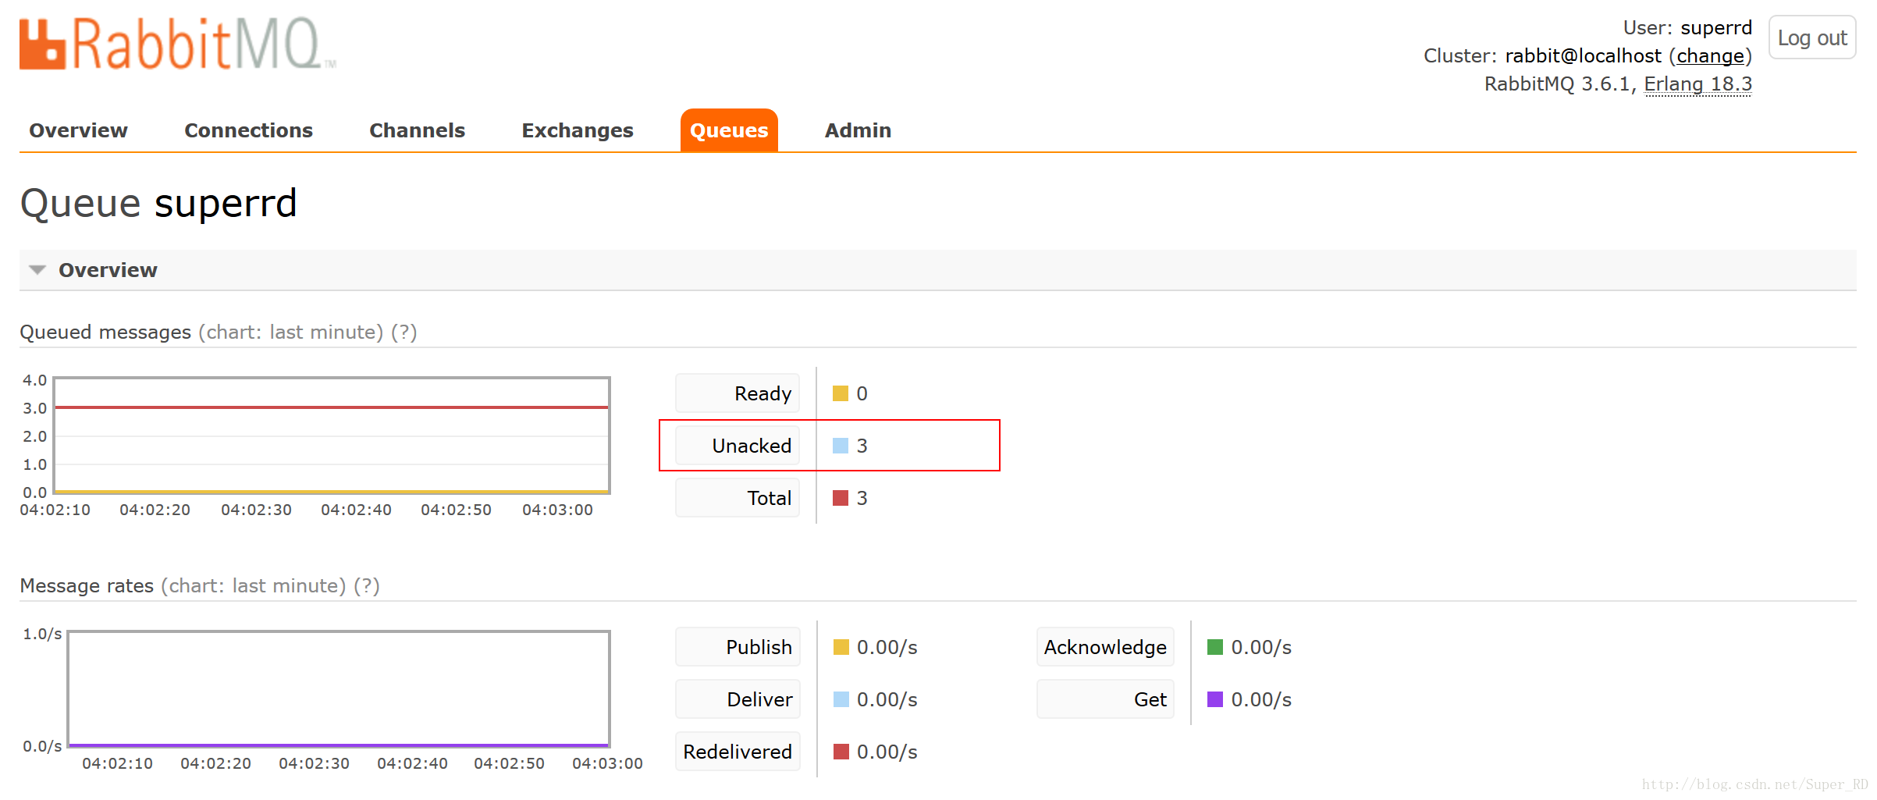Change Queued messages chart range (last minute)
The height and width of the screenshot is (800, 1877).
tap(291, 332)
